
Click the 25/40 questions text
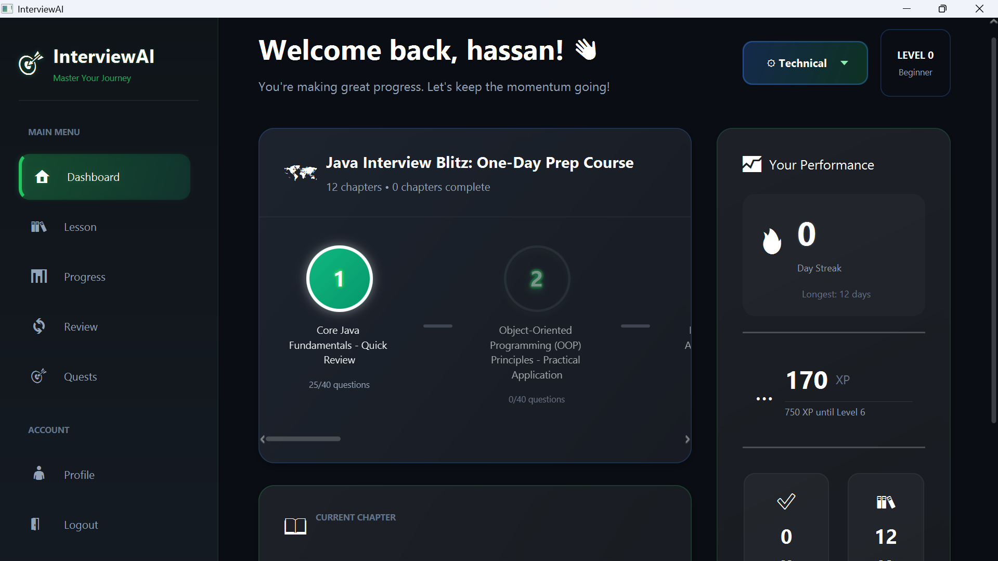tap(339, 385)
